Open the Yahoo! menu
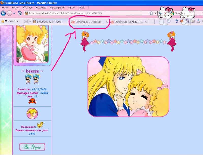Viewport: 203px width, 155px height. click(x=72, y=8)
